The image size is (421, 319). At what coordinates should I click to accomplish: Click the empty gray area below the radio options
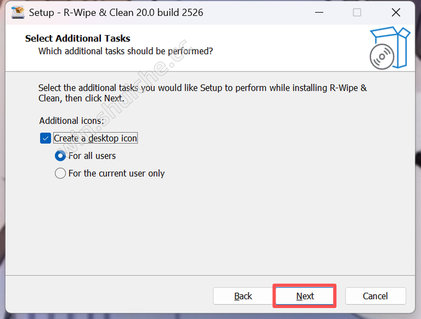tap(211, 230)
